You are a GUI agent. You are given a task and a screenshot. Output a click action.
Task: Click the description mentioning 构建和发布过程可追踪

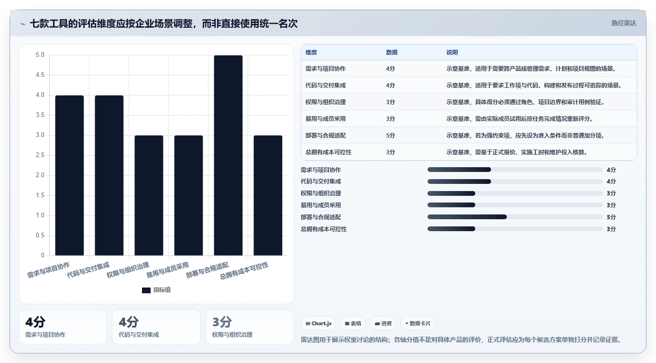pos(534,85)
